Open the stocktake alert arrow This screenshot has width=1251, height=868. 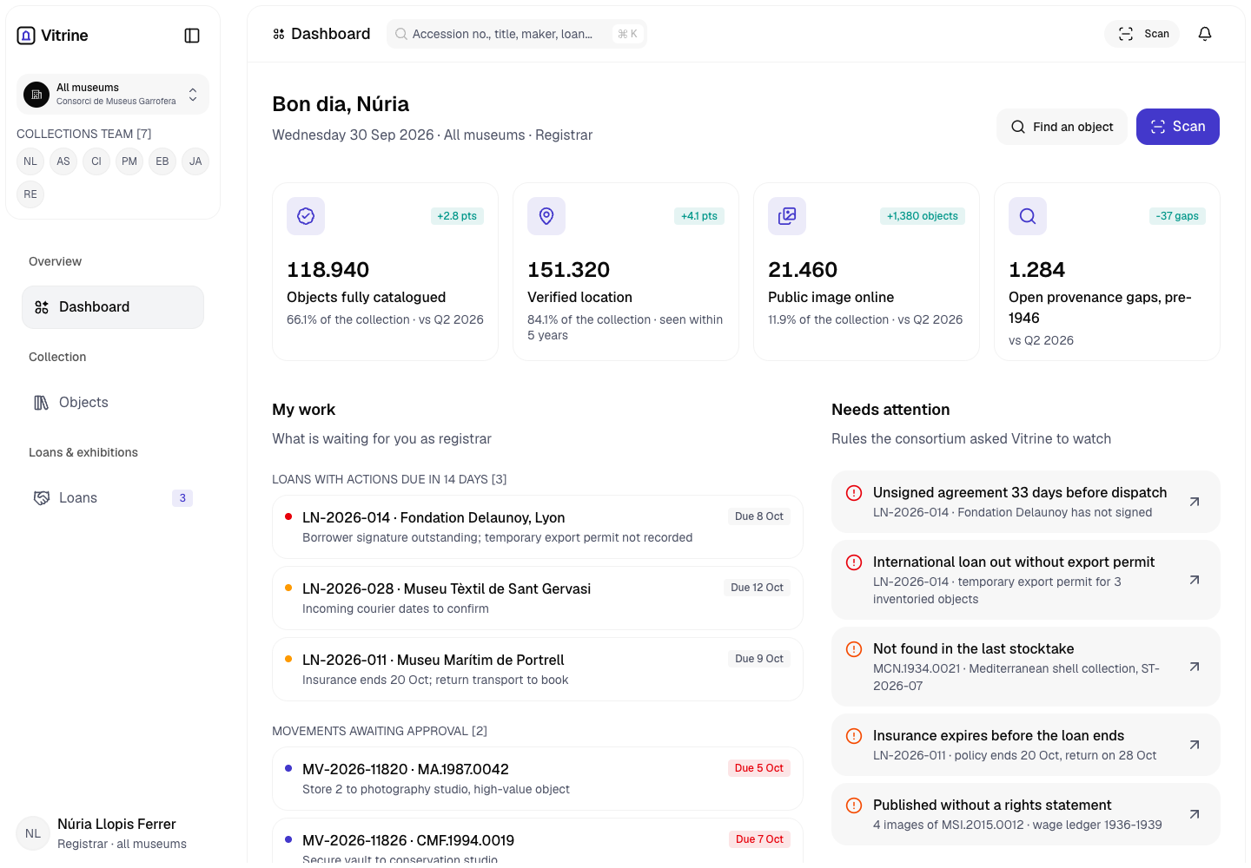tap(1195, 667)
